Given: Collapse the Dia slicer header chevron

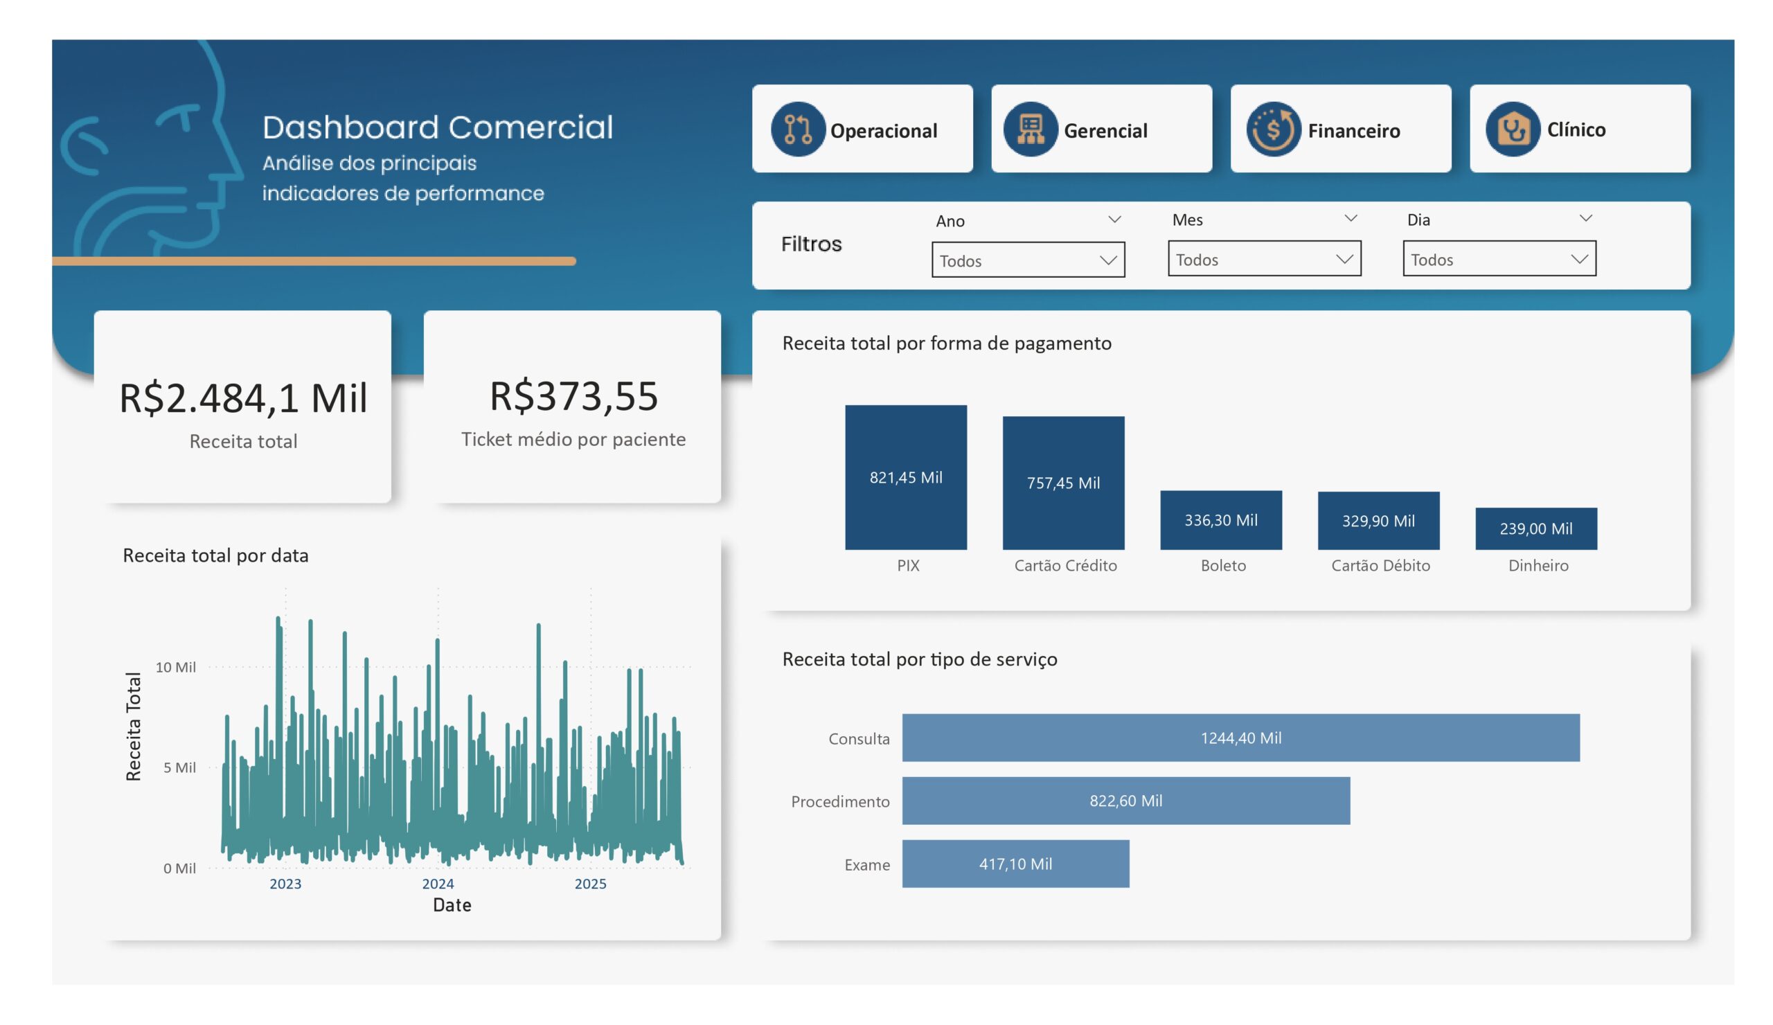Looking at the screenshot, I should pyautogui.click(x=1585, y=218).
